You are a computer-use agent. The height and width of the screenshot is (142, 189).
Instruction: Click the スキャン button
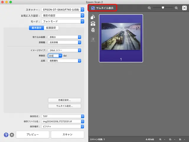tap(67, 134)
